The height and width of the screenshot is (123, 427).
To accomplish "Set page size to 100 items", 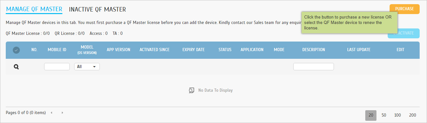I will [x=398, y=115].
